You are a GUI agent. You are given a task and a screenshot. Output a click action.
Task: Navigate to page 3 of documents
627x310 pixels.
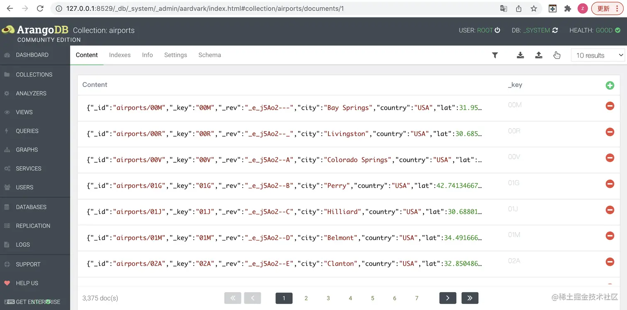tap(328, 298)
